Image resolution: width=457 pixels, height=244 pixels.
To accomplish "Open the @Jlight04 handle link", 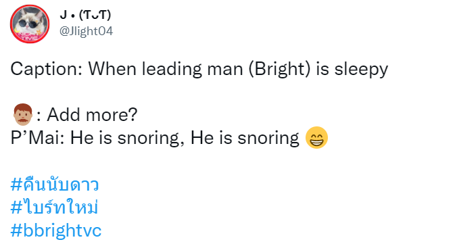I will 86,31.
